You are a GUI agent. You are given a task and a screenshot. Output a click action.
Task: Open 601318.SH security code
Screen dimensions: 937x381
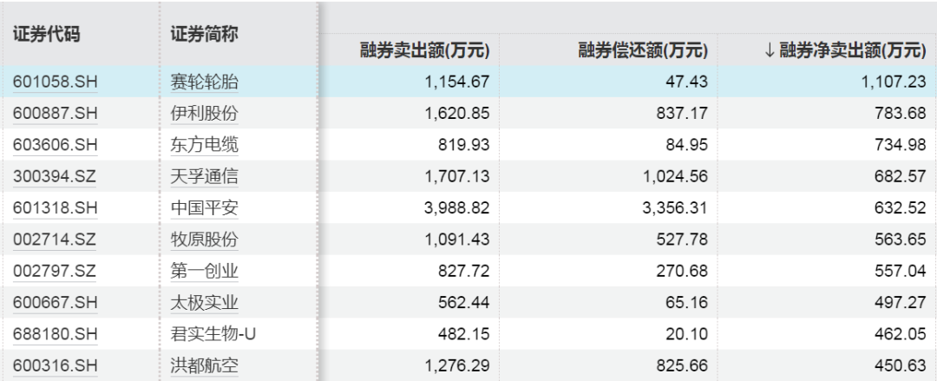(x=55, y=207)
